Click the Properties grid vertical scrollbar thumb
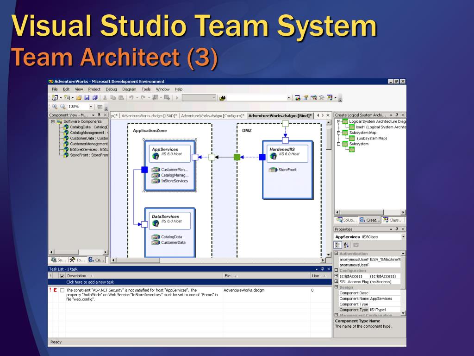 click(403, 272)
